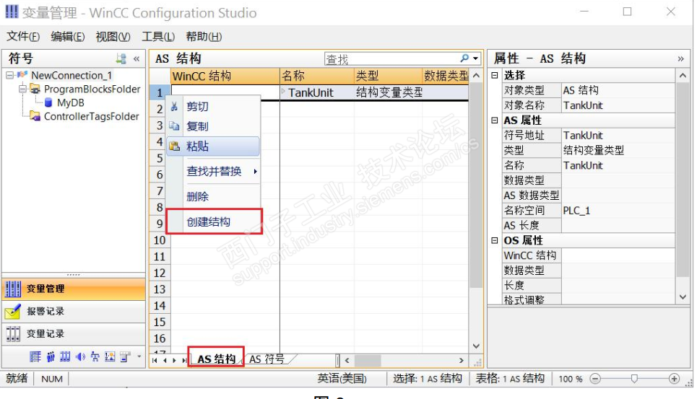Click the 剪切 (cut) scissors icon
Screen dimensions: 697x399
174,107
